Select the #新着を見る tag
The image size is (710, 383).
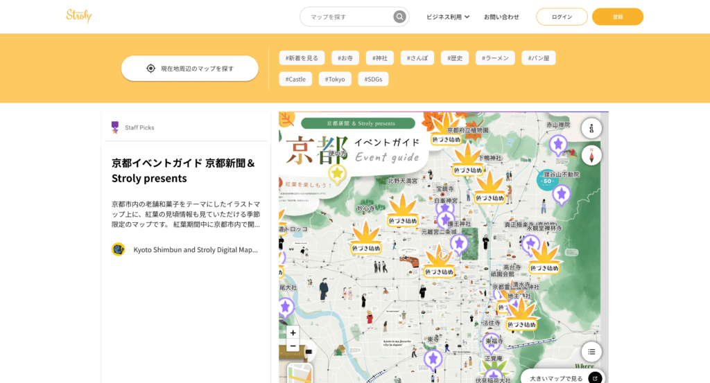[x=302, y=58]
